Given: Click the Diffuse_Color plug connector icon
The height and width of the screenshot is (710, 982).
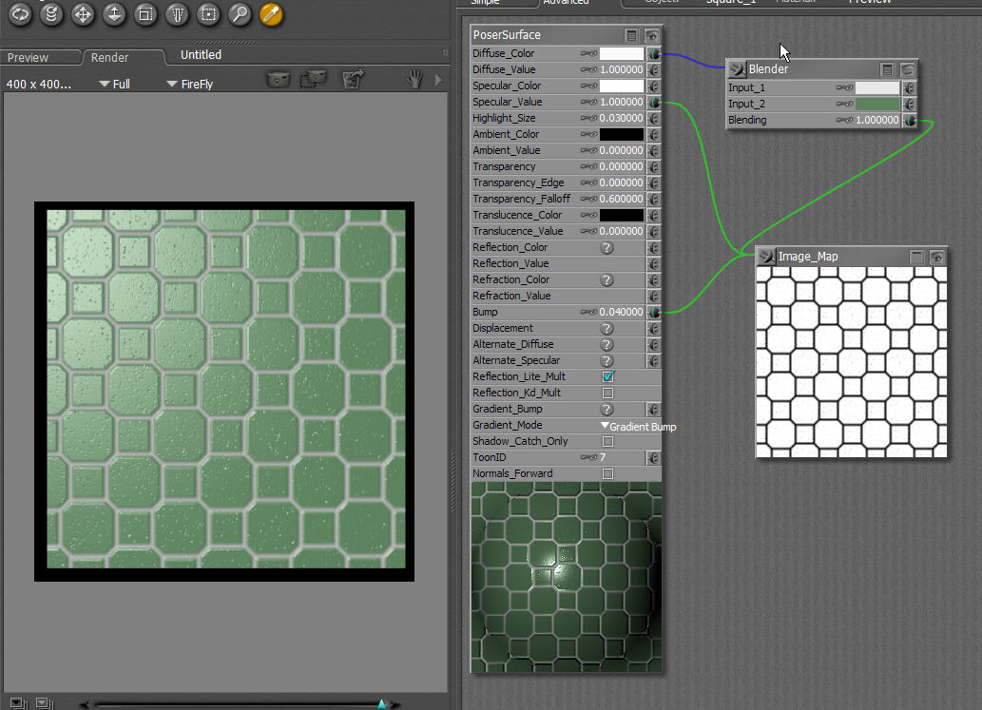Looking at the screenshot, I should click(x=654, y=54).
